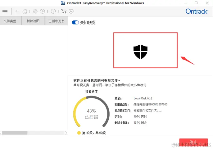The width and height of the screenshot is (213, 149).
Task: Open the settings gear icon
Action: click(x=35, y=11)
